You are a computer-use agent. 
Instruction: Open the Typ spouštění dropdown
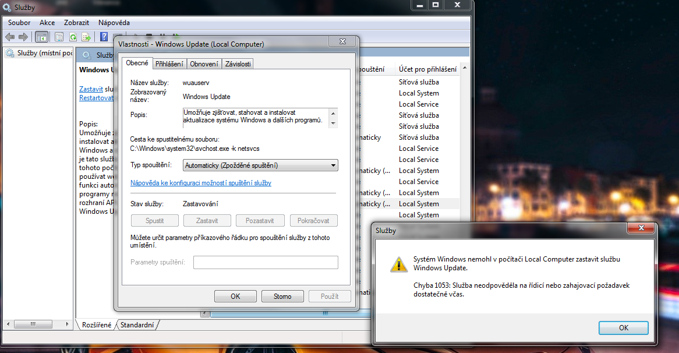(x=260, y=165)
